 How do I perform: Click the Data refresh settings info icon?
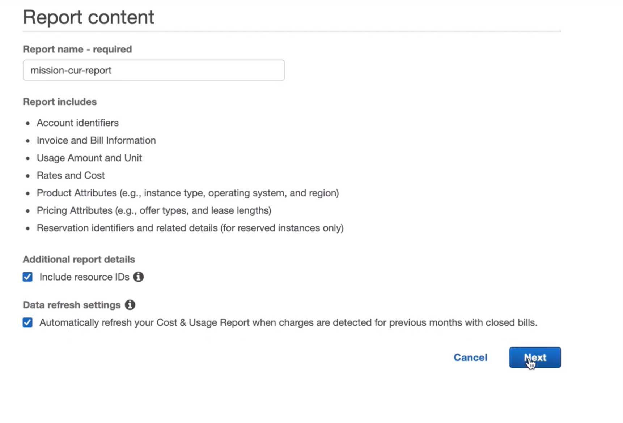point(130,305)
